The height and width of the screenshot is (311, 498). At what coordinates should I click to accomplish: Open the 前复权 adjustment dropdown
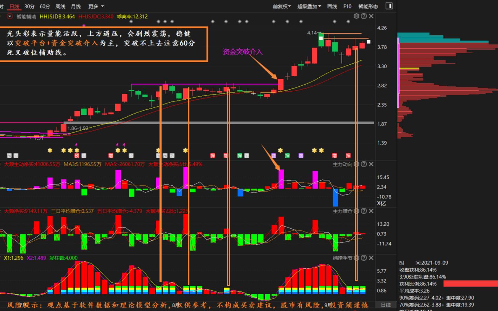click(x=282, y=6)
